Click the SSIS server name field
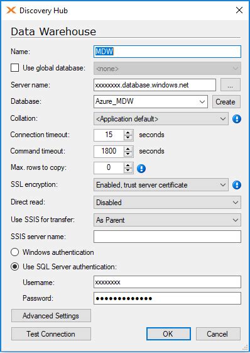Viewport: 250px width, 353px height. pyautogui.click(x=167, y=237)
